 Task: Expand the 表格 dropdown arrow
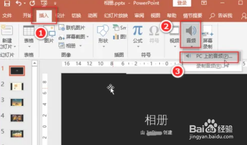click(29, 47)
